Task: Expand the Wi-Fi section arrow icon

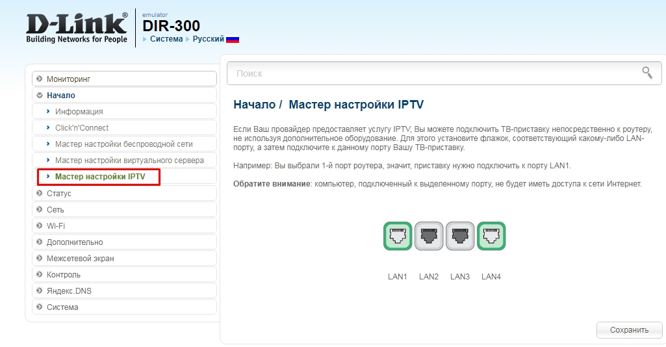Action: [40, 225]
